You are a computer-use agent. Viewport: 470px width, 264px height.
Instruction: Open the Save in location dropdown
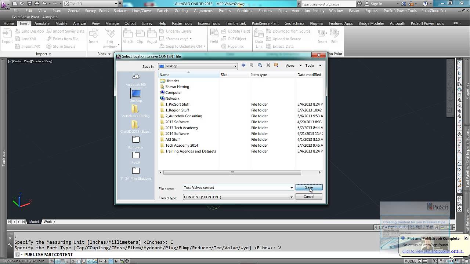coord(198,66)
